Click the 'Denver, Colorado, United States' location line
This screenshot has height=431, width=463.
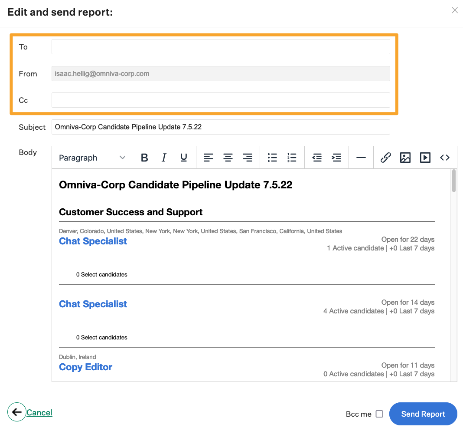(200, 231)
